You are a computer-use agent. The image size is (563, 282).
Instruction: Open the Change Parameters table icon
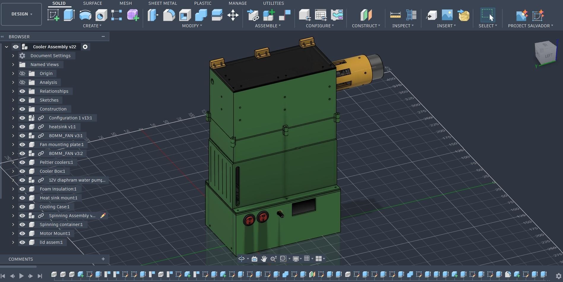[321, 15]
